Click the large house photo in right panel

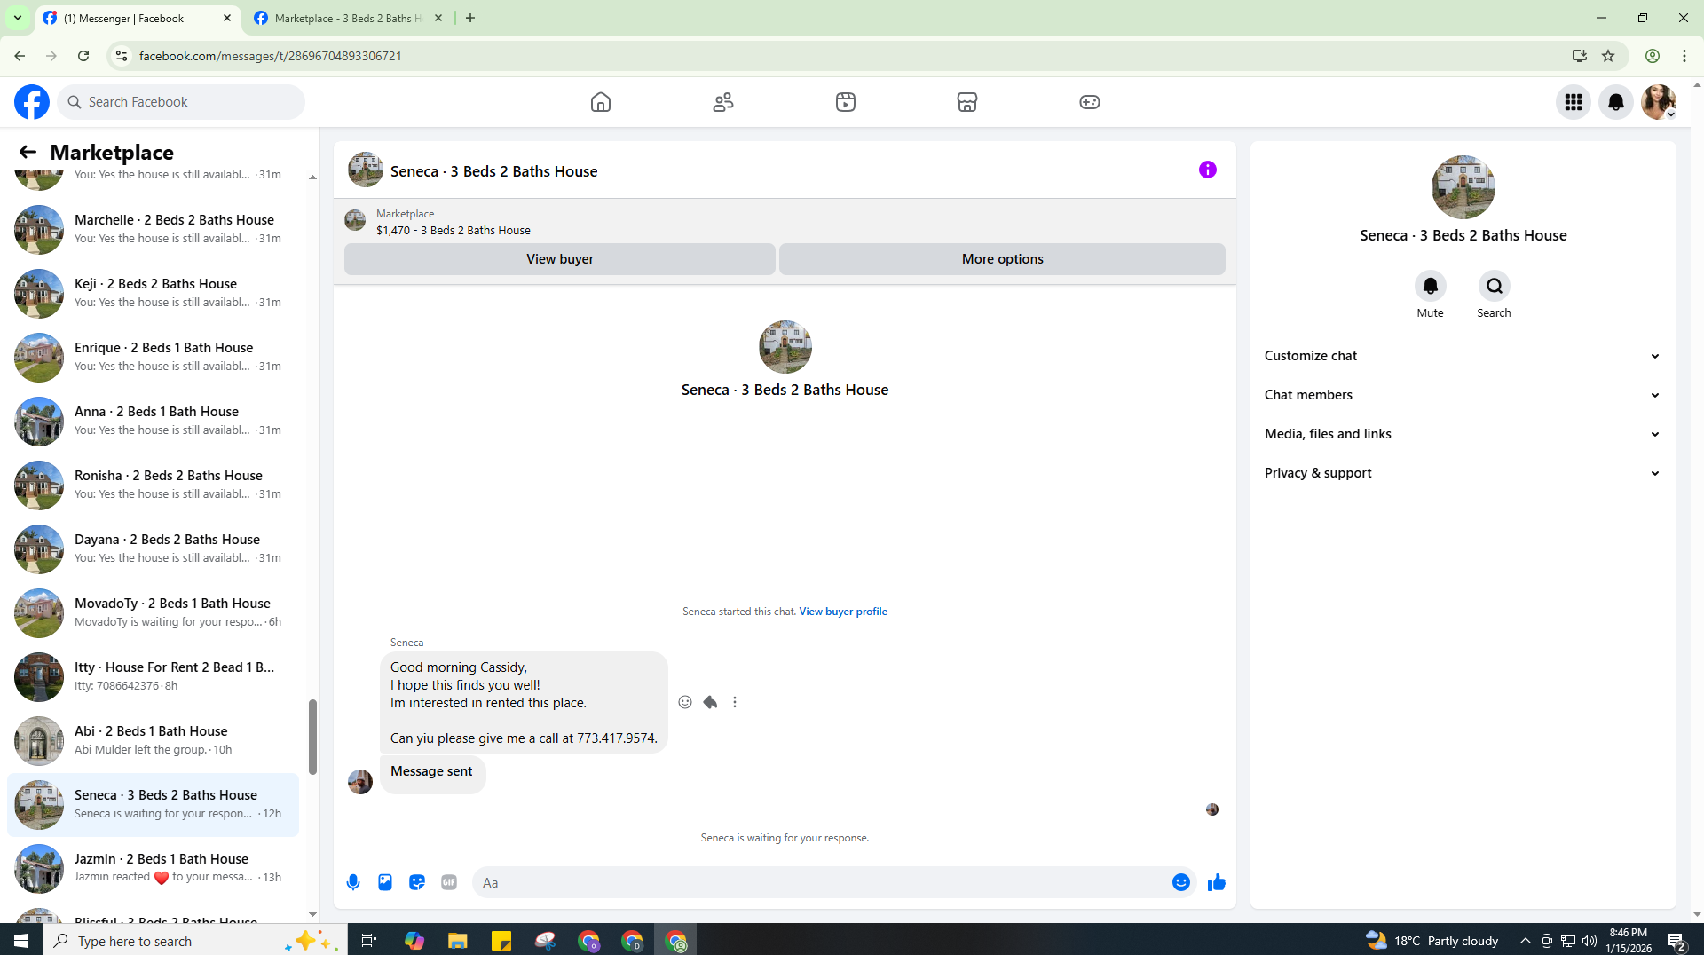coord(1463,187)
